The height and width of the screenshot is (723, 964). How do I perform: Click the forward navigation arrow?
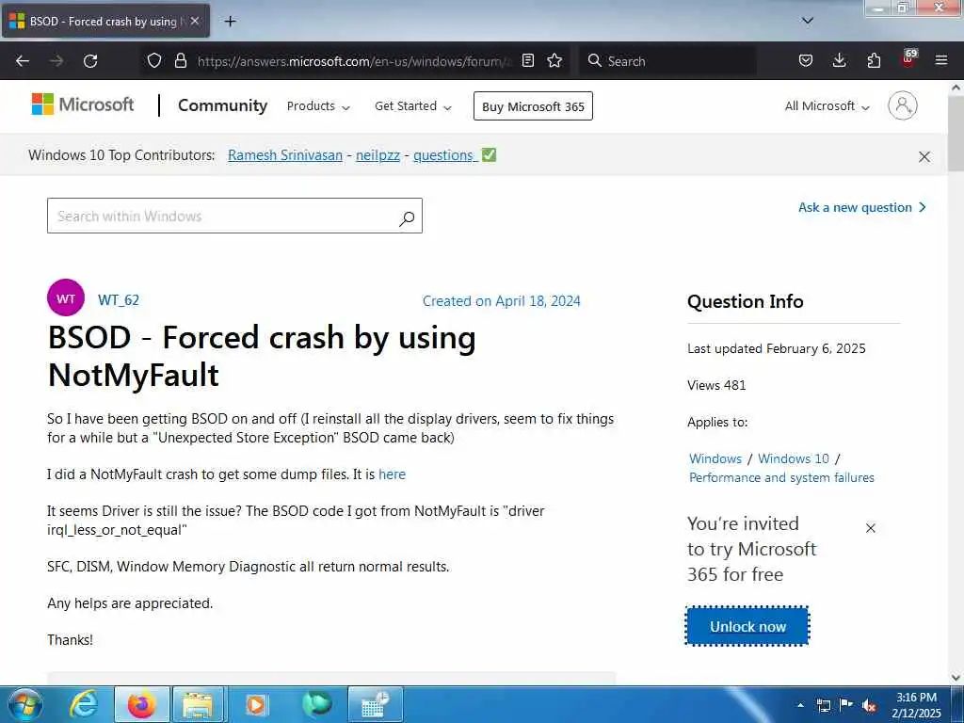(x=56, y=61)
